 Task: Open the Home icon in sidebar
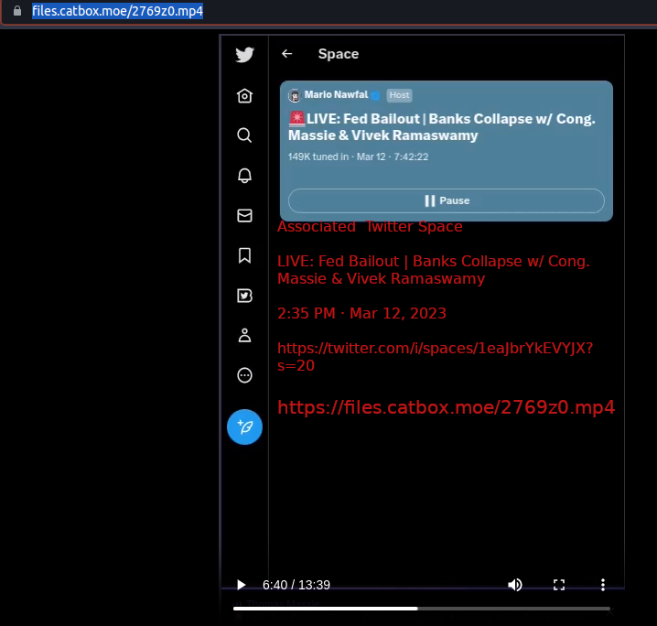pyautogui.click(x=244, y=95)
